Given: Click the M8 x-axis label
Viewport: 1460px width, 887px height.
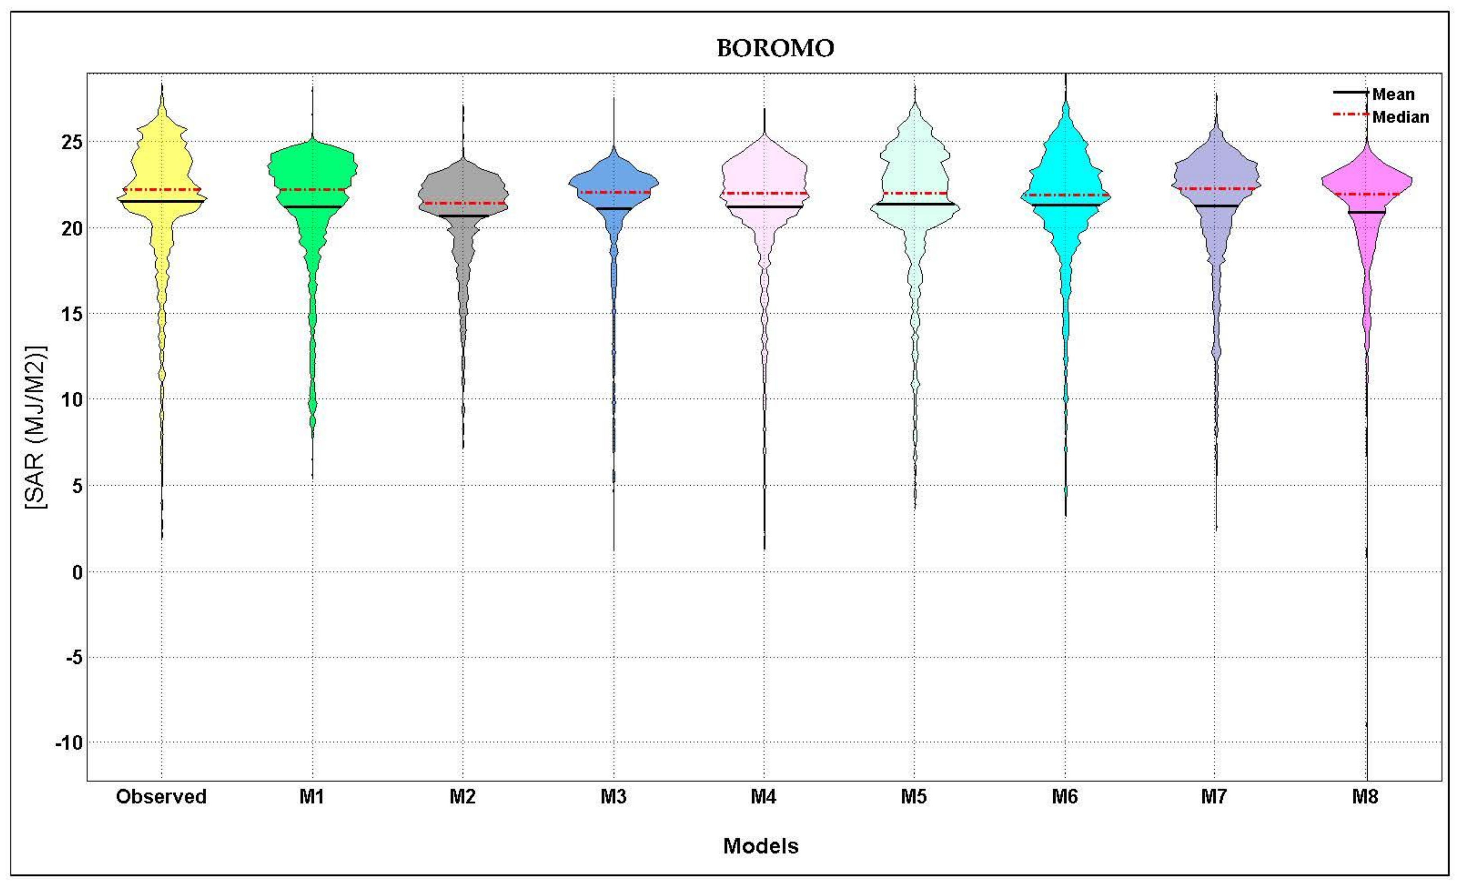Looking at the screenshot, I should click(1365, 797).
